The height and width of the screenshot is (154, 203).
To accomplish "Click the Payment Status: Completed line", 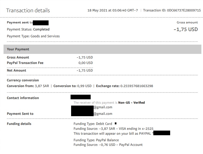I will 28,29.
